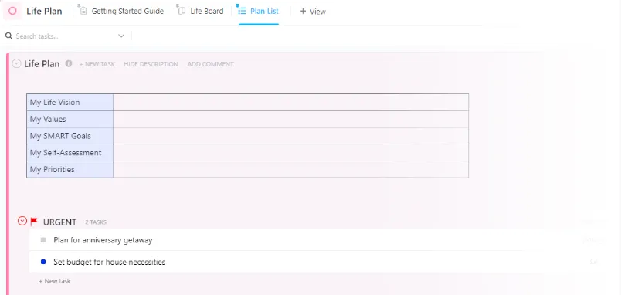Click the info icon beside Life Plan
Image resolution: width=621 pixels, height=295 pixels.
point(69,63)
